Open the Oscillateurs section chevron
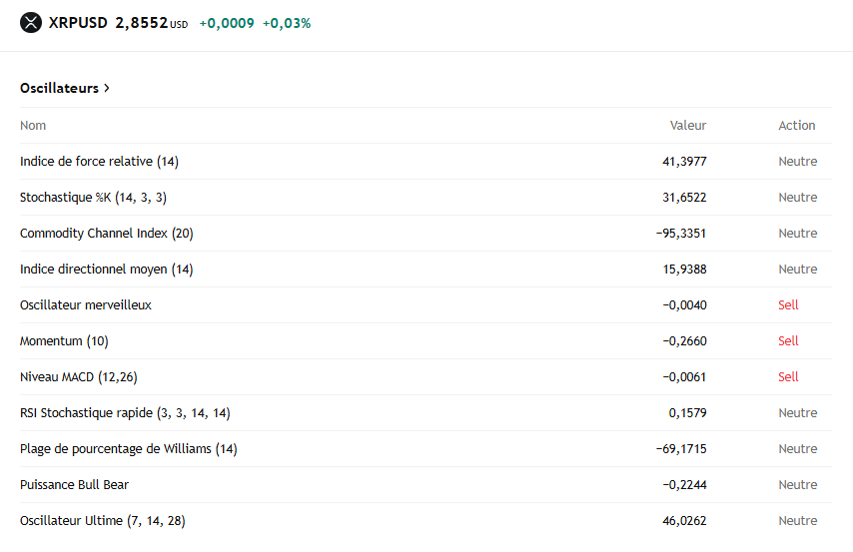The image size is (853, 552). pos(107,88)
